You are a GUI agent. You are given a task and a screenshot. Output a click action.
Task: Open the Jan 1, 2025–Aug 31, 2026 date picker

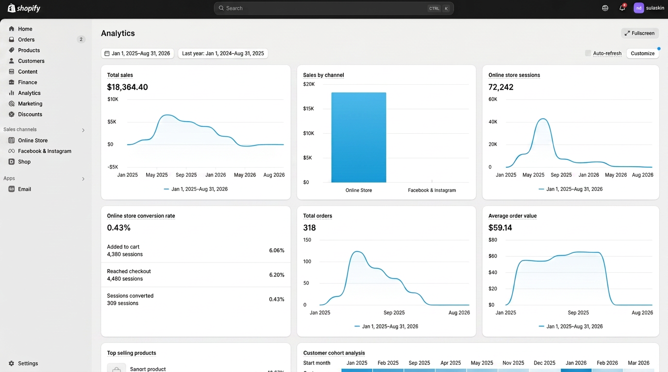(137, 53)
